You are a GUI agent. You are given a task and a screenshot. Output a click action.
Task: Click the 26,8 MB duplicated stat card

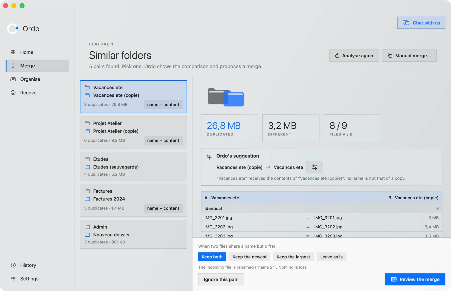[230, 128]
